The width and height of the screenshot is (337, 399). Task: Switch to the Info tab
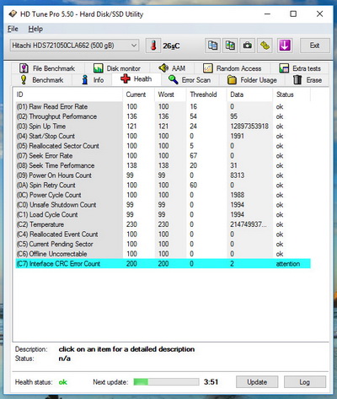[93, 80]
